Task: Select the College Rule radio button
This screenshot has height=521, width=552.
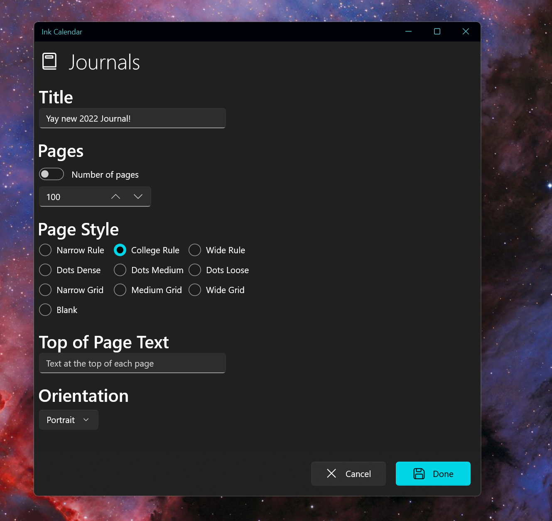Action: pos(120,250)
